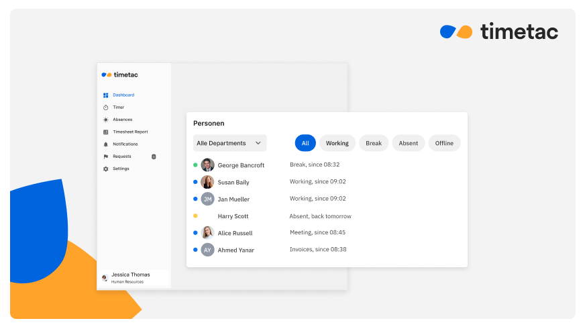The image size is (585, 329).
Task: Filter people by Offline status
Action: point(444,143)
